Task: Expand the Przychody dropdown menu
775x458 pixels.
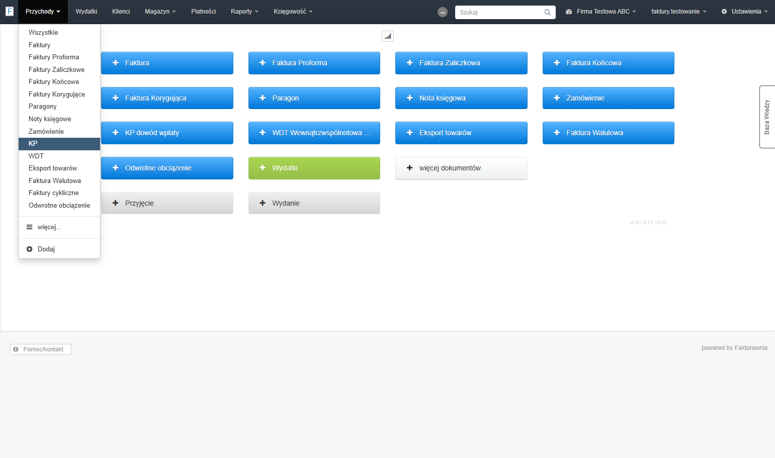Action: tap(43, 12)
